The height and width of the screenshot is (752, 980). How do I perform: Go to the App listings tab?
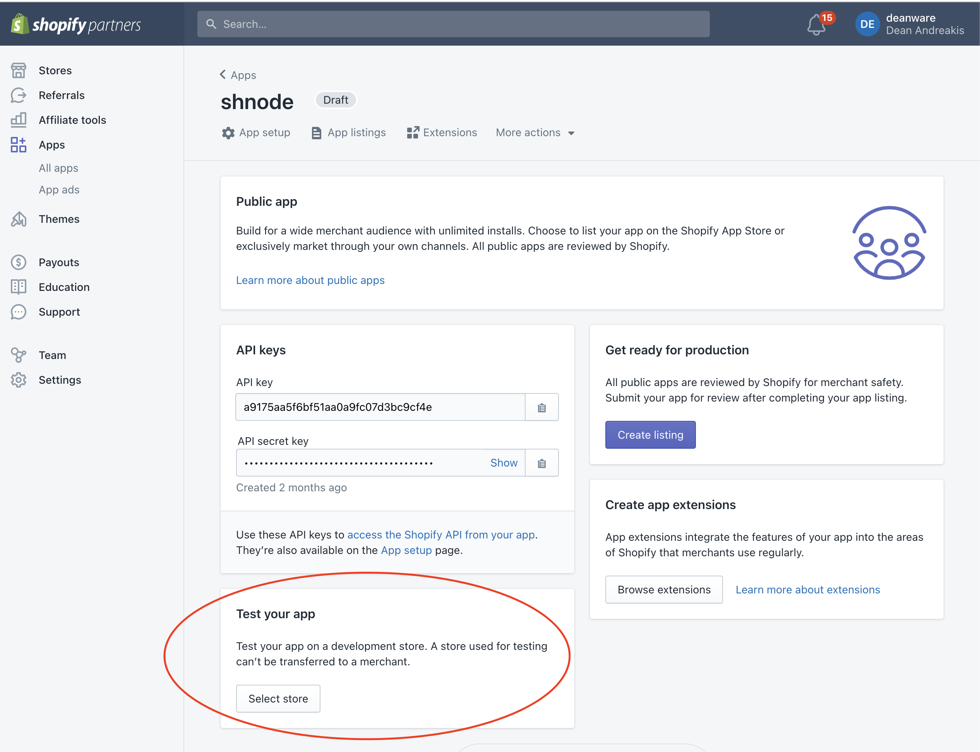pyautogui.click(x=348, y=133)
